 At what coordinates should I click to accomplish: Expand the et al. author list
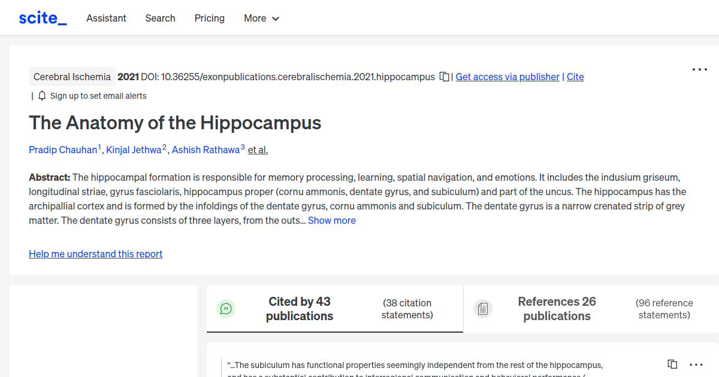tap(258, 150)
